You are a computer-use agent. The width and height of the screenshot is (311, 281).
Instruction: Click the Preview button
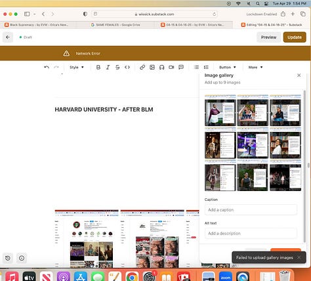click(268, 37)
